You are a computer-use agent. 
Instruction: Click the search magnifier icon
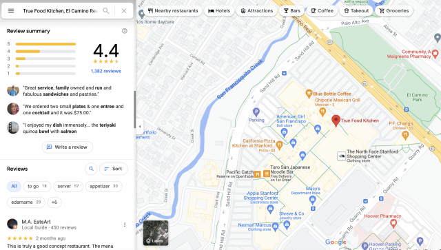[x=105, y=11]
